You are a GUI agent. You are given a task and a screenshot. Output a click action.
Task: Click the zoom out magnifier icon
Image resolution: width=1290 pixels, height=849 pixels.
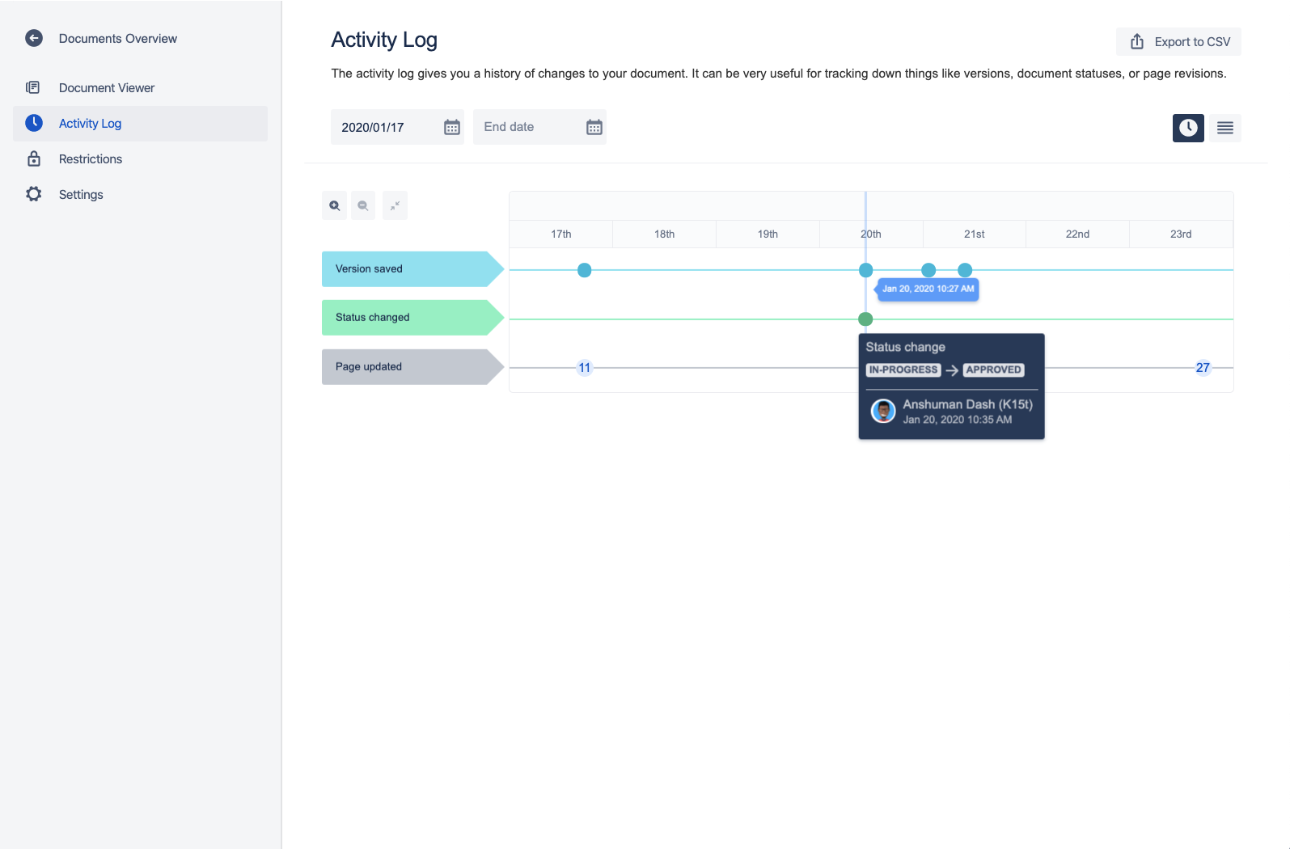(363, 206)
